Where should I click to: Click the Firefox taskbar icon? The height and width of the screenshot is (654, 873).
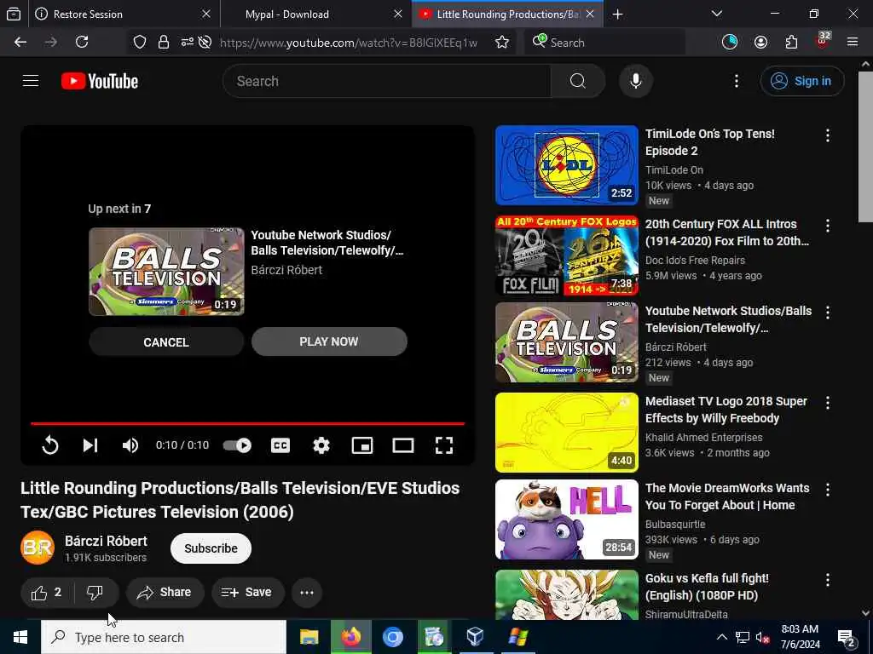point(350,637)
